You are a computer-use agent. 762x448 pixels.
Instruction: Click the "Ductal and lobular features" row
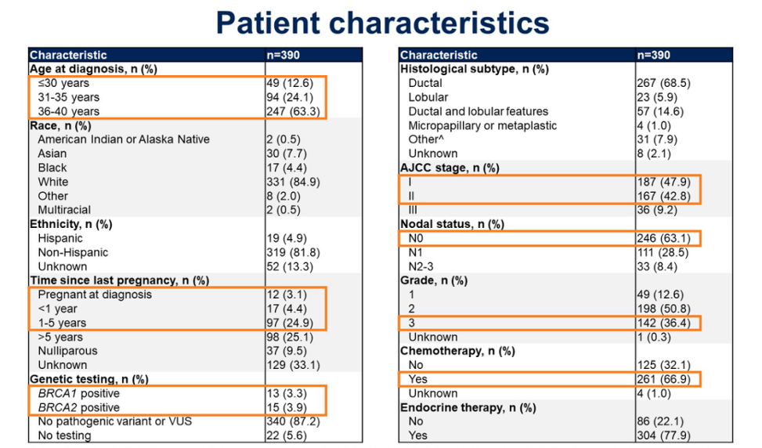pyautogui.click(x=478, y=111)
